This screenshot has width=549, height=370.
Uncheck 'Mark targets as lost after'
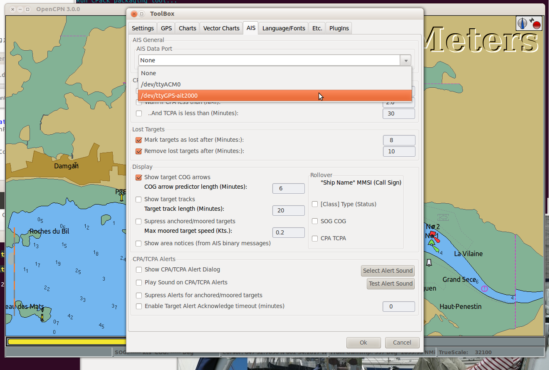click(139, 140)
